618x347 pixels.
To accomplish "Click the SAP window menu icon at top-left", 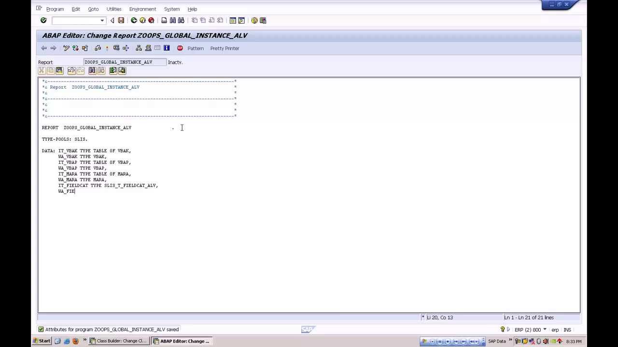I will tap(40, 9).
